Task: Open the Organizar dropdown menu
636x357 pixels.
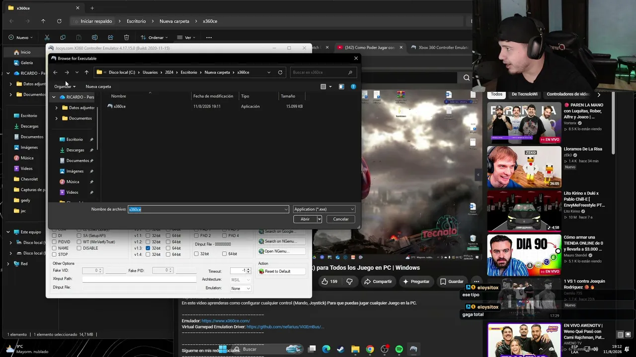Action: click(x=65, y=86)
